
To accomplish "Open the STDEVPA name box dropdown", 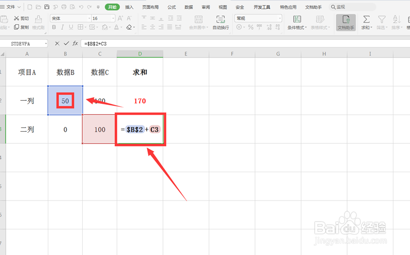I will (x=46, y=44).
